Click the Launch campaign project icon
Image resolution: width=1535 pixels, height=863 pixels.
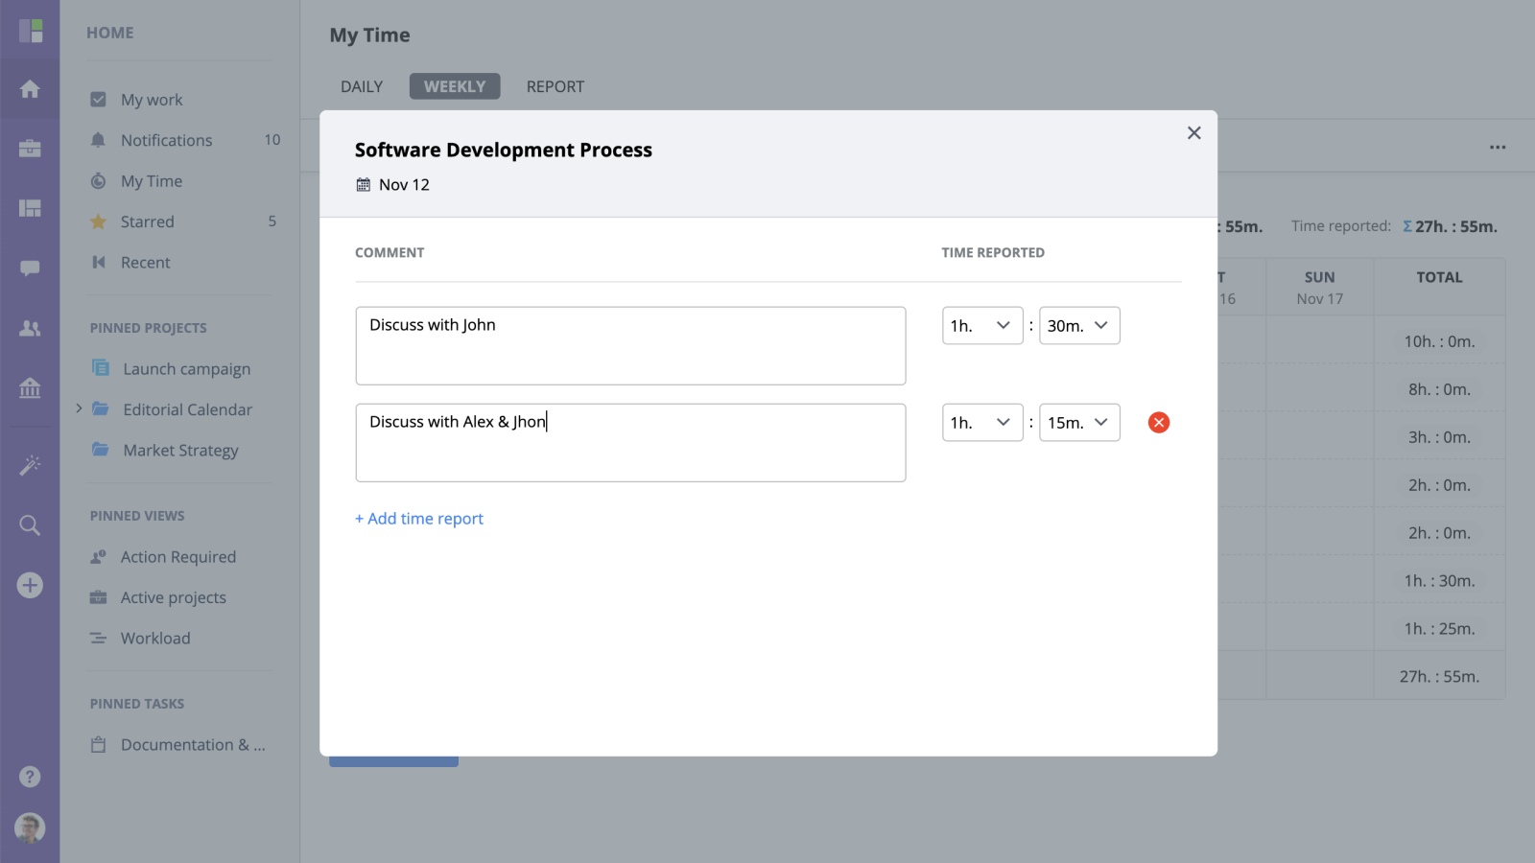101,367
